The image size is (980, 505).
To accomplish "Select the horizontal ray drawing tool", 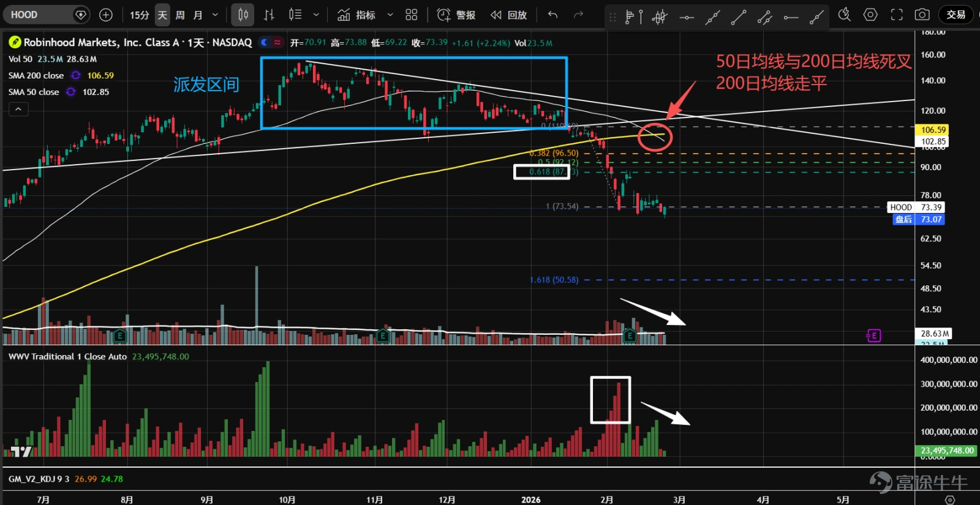I will point(791,17).
